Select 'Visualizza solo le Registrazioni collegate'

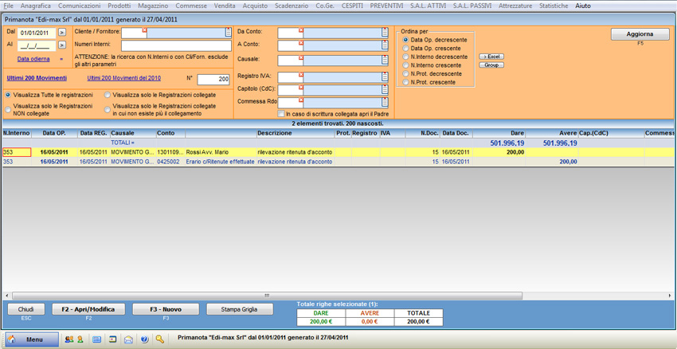coord(108,95)
